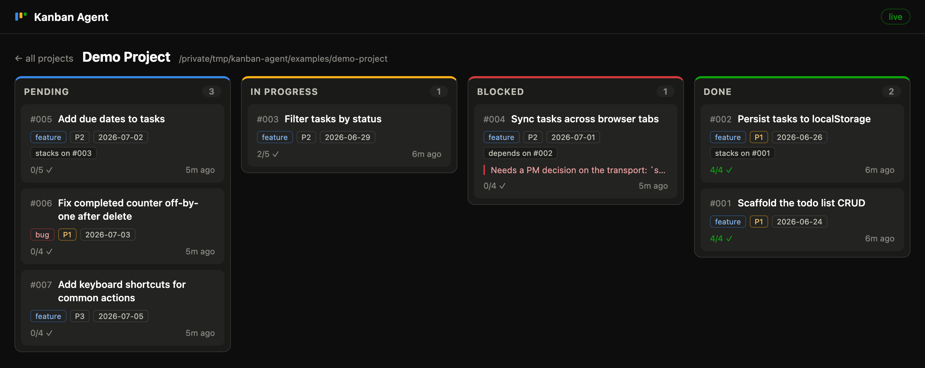Click feature tag on card #007
The width and height of the screenshot is (925, 368).
48,316
